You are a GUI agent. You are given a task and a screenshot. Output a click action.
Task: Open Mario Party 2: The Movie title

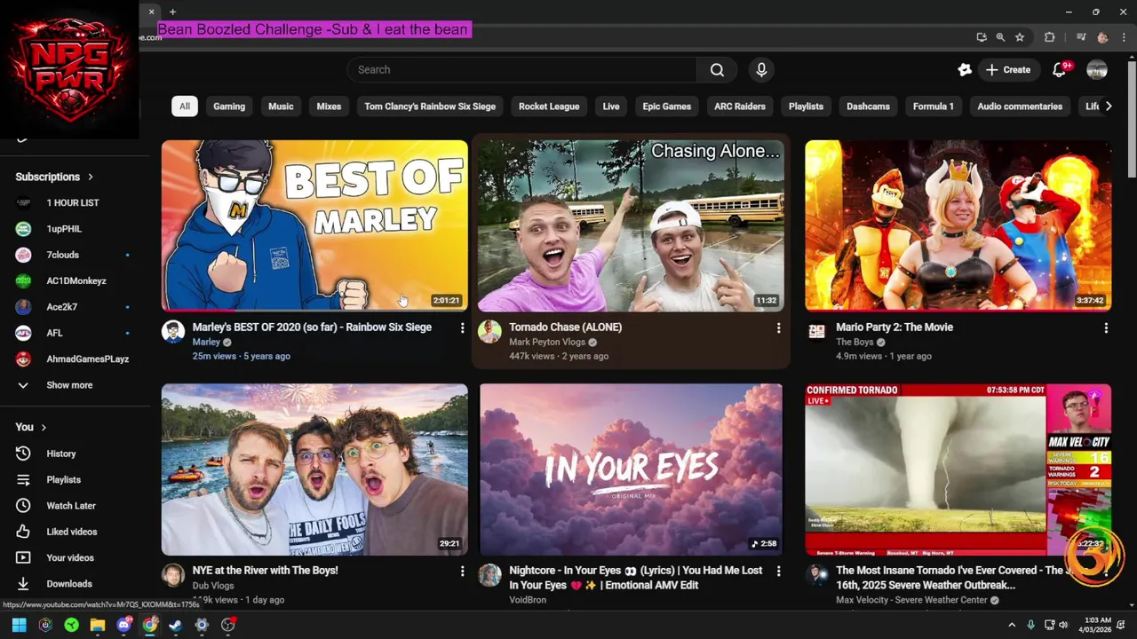click(894, 327)
